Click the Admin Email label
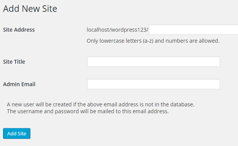238x146 pixels. pyautogui.click(x=19, y=84)
